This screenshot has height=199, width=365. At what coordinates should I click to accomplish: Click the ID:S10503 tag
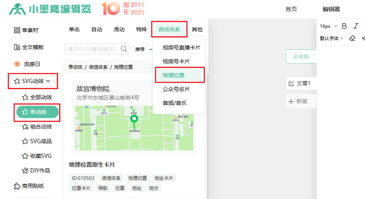[83, 178]
